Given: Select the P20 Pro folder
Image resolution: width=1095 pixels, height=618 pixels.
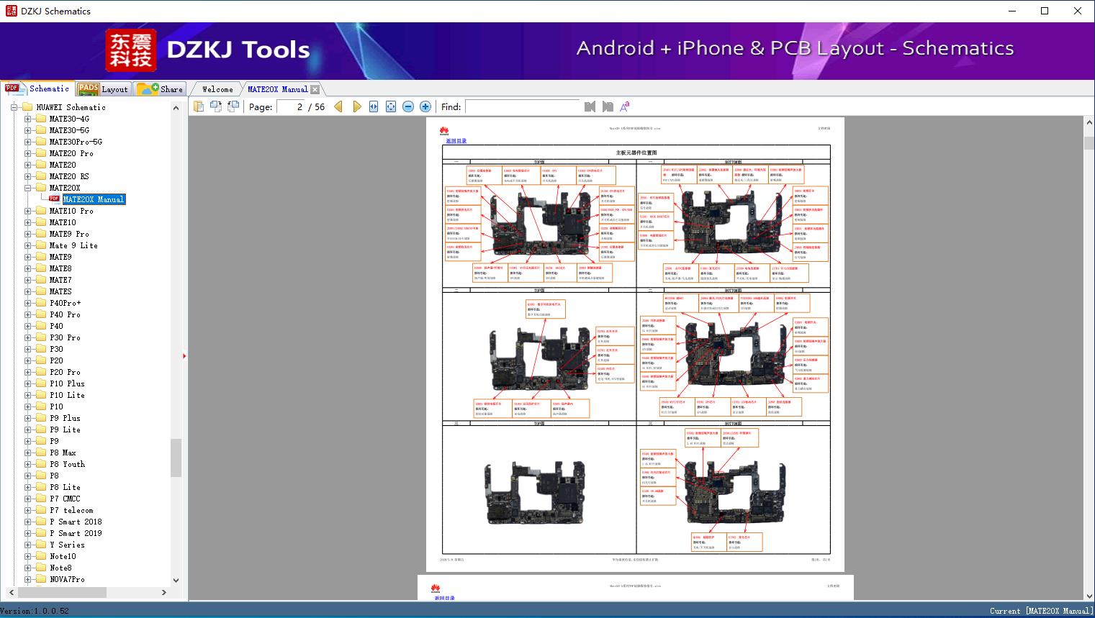Looking at the screenshot, I should coord(65,372).
